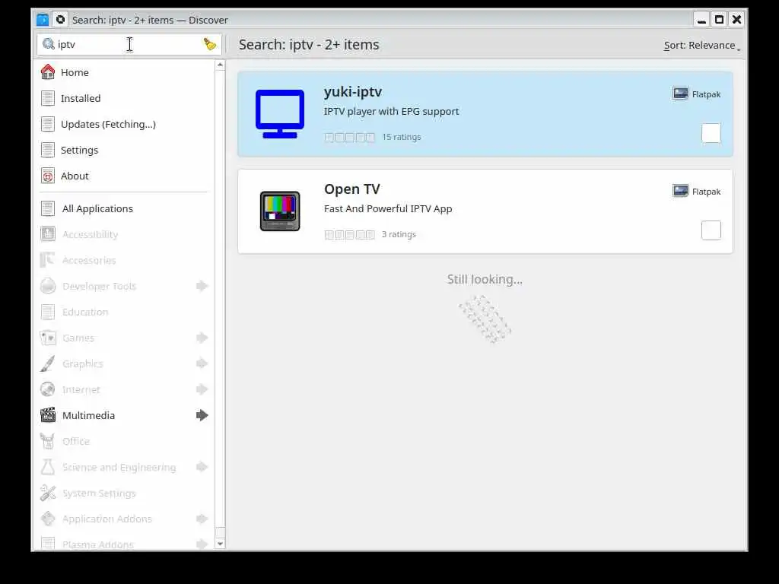Click the System Settings tools icon
Viewport: 779px width, 584px height.
[x=48, y=492]
